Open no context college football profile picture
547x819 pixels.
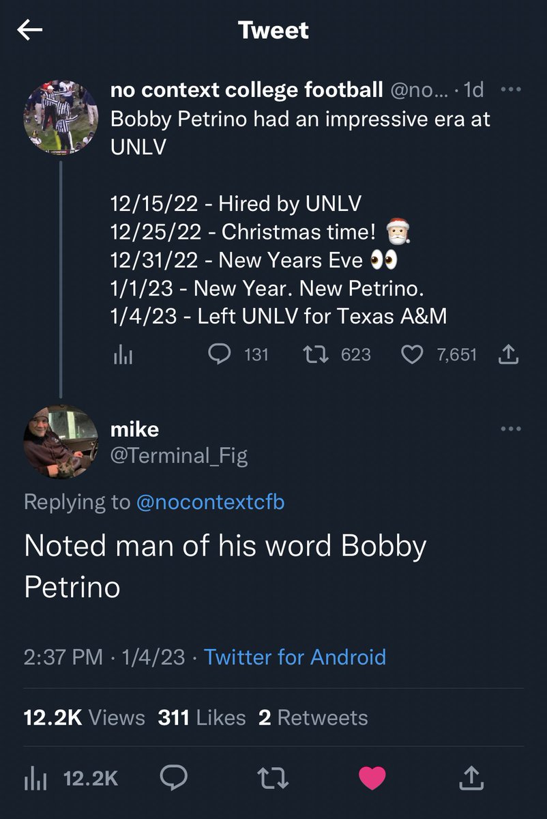pyautogui.click(x=61, y=117)
